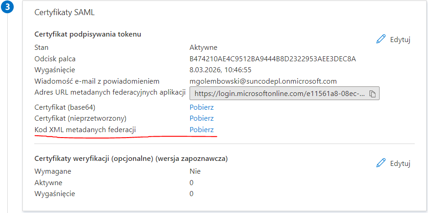Click the Certyfikaty weryfikacji (opcjonalne) heading

click(x=131, y=159)
